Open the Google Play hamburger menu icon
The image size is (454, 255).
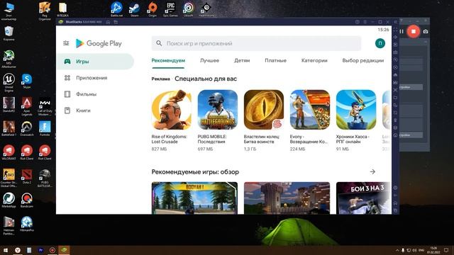(66, 43)
